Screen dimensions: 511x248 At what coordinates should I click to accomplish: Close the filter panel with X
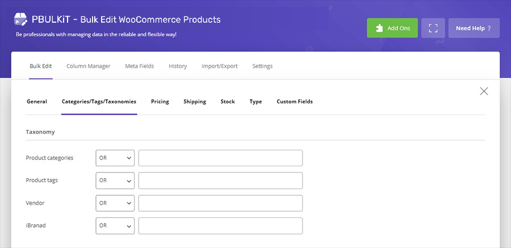coord(484,91)
